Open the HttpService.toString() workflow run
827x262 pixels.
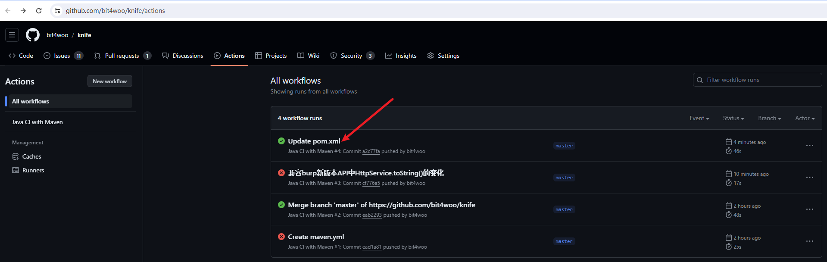pyautogui.click(x=366, y=173)
